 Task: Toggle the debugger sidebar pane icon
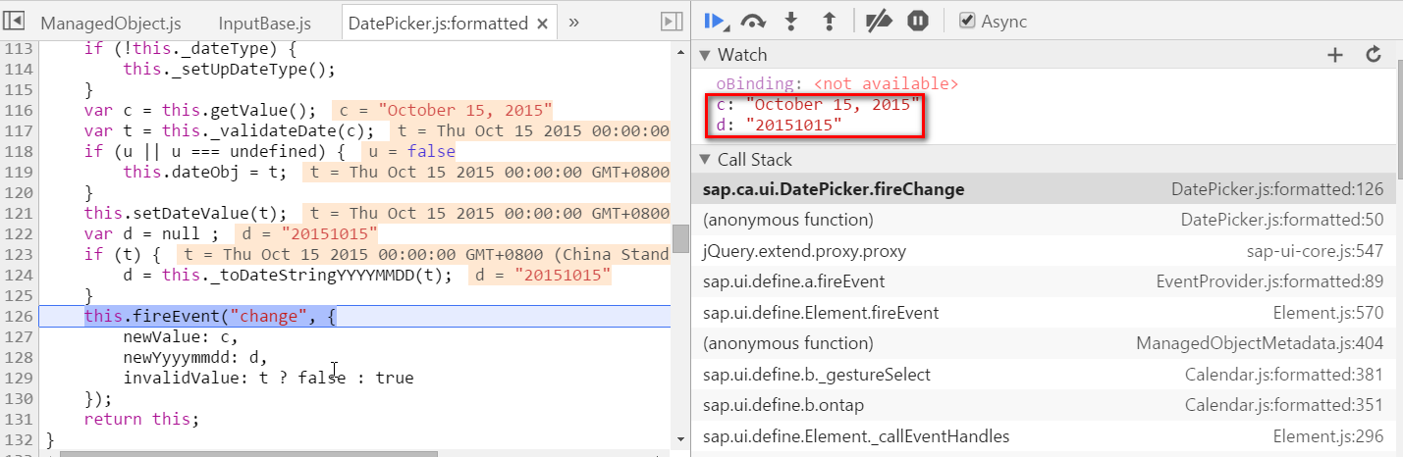[672, 22]
